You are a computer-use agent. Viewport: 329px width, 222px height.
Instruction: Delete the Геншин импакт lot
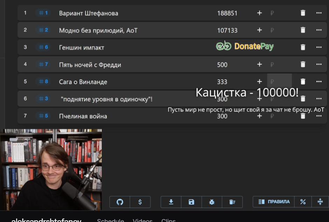303,47
